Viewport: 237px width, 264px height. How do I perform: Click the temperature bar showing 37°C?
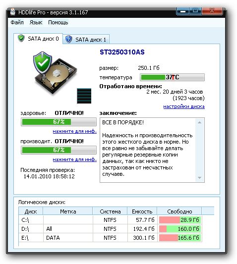172,77
